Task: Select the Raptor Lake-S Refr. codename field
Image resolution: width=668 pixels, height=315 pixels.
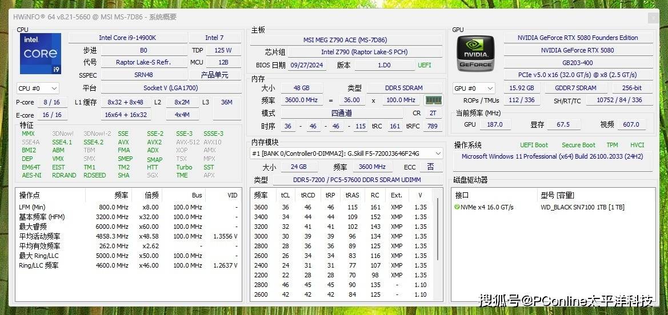Action: (x=143, y=63)
